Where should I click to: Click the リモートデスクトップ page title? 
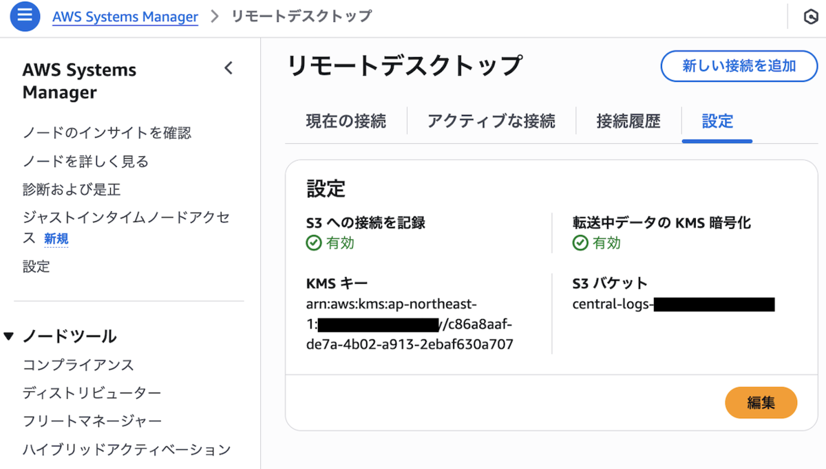[404, 66]
